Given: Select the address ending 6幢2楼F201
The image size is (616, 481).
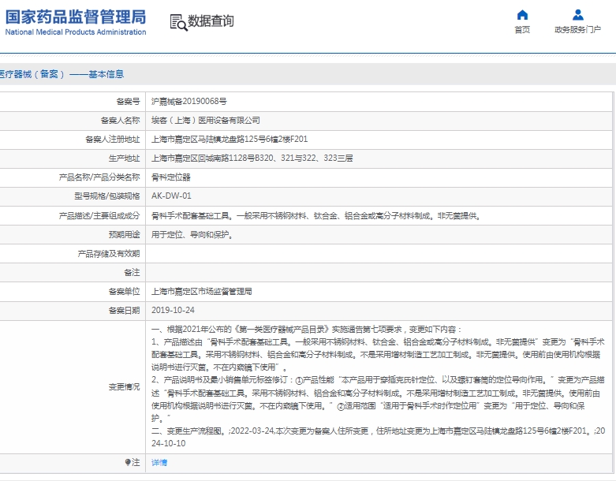Looking at the screenshot, I should 230,139.
